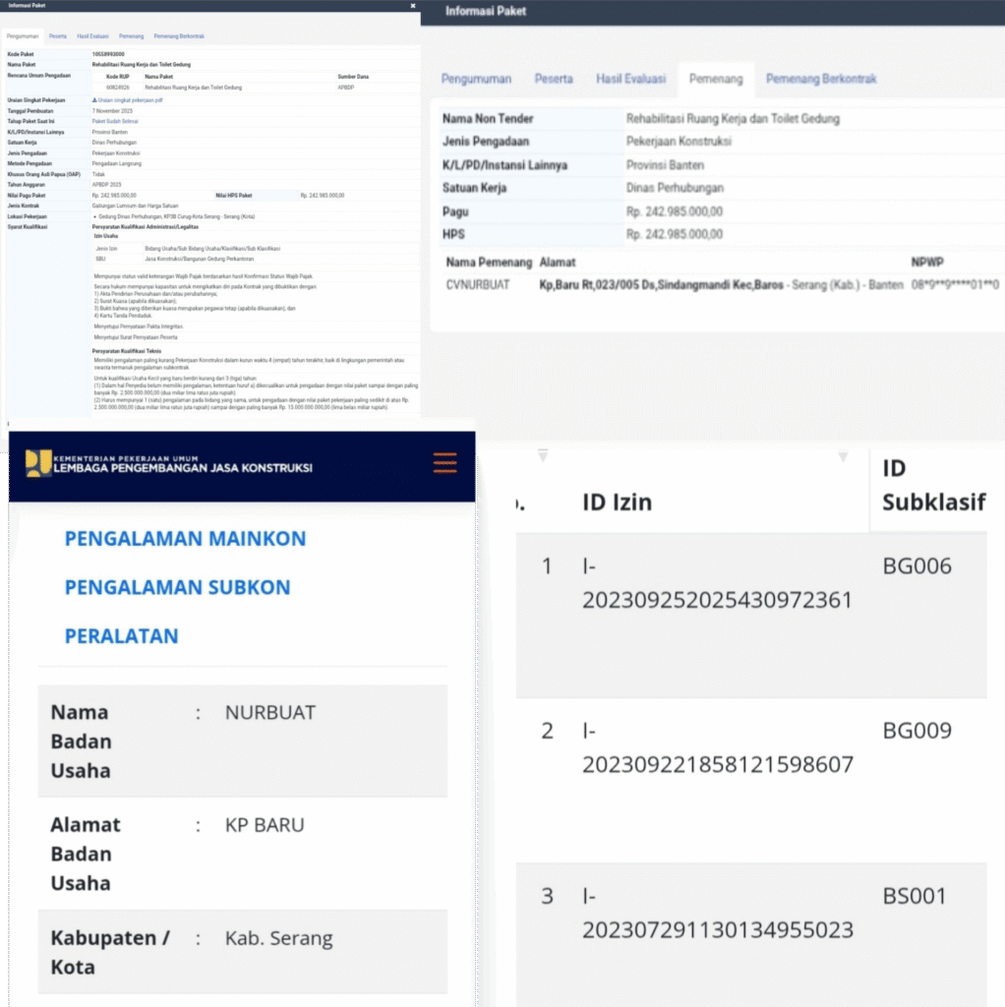1005x1007 pixels.
Task: Click the sort arrow above the No. column
Action: click(x=542, y=455)
